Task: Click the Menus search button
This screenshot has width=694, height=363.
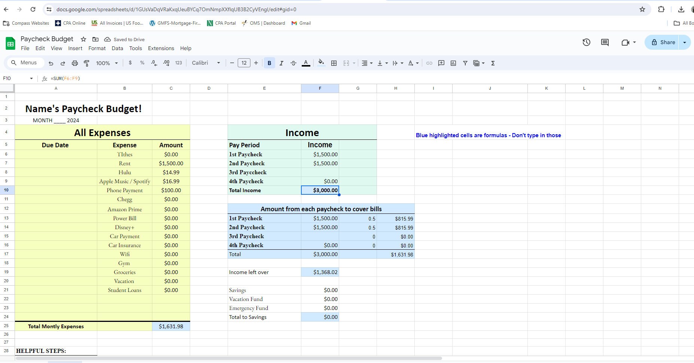Action: (25, 62)
